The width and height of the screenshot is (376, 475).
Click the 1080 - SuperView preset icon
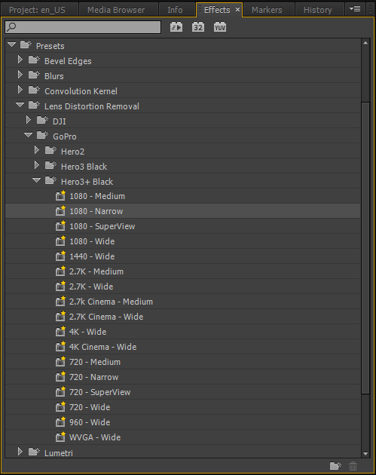(x=60, y=226)
